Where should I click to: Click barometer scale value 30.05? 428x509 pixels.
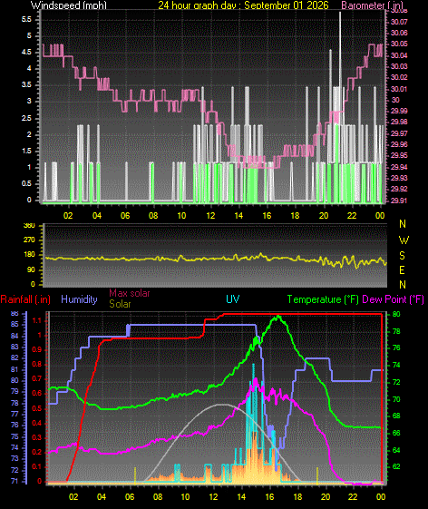[400, 44]
